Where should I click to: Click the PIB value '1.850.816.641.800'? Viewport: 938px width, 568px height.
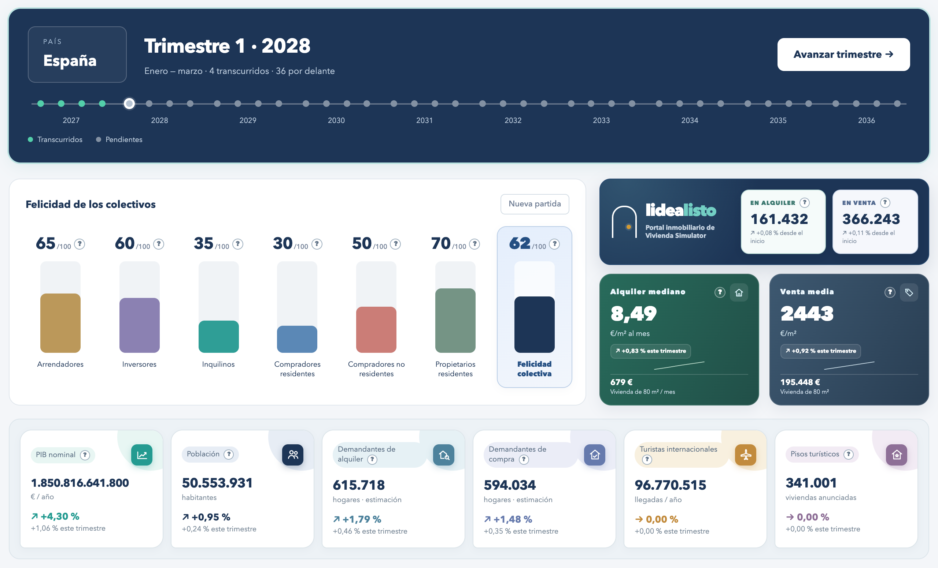[80, 483]
